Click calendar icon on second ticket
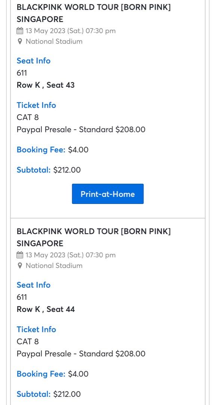216x405 pixels. tap(20, 255)
